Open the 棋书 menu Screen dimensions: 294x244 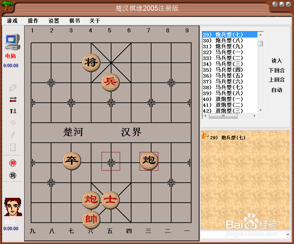click(x=75, y=21)
